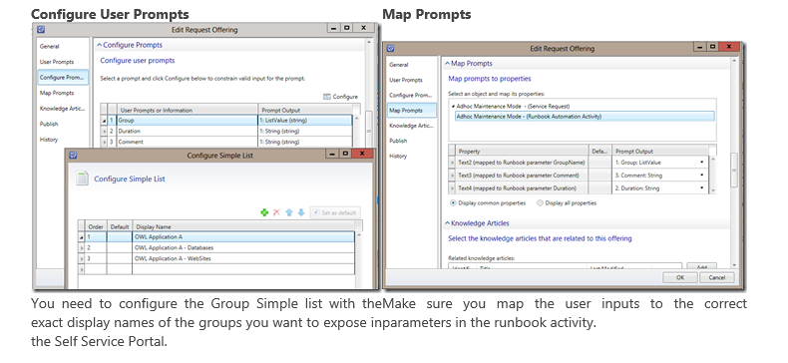Click the Cancel button
The image size is (788, 363).
[x=716, y=277]
